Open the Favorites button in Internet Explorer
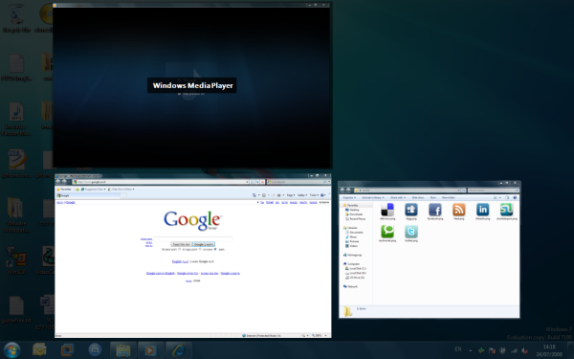The width and height of the screenshot is (574, 359). [x=64, y=189]
